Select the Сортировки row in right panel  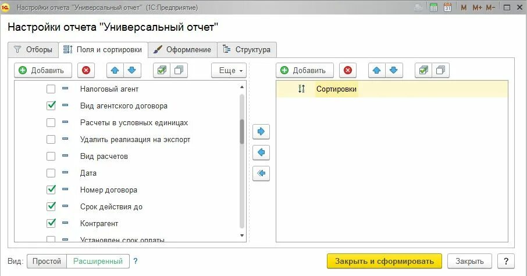(x=392, y=89)
